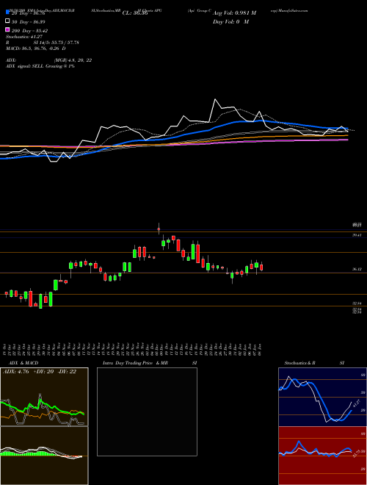Click the white 50 Day legend swatch
Screen dimensions: 367x485
[7, 21]
